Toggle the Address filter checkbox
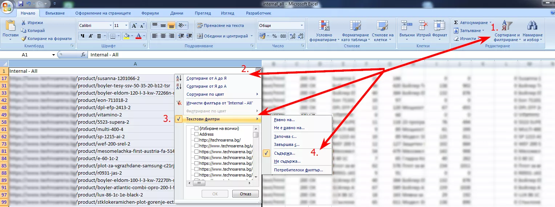The width and height of the screenshot is (555, 207). [x=197, y=134]
